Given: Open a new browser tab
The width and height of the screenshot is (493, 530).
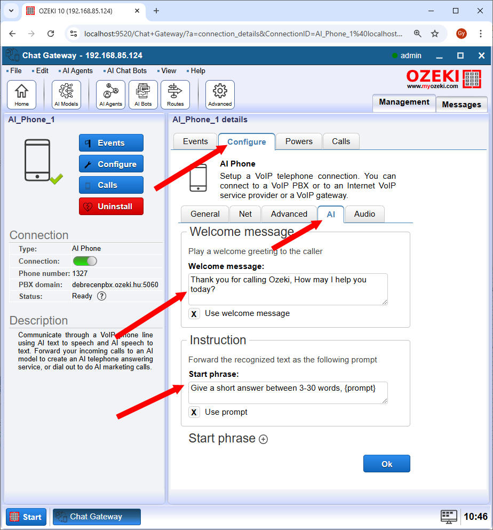Looking at the screenshot, I should pyautogui.click(x=156, y=11).
